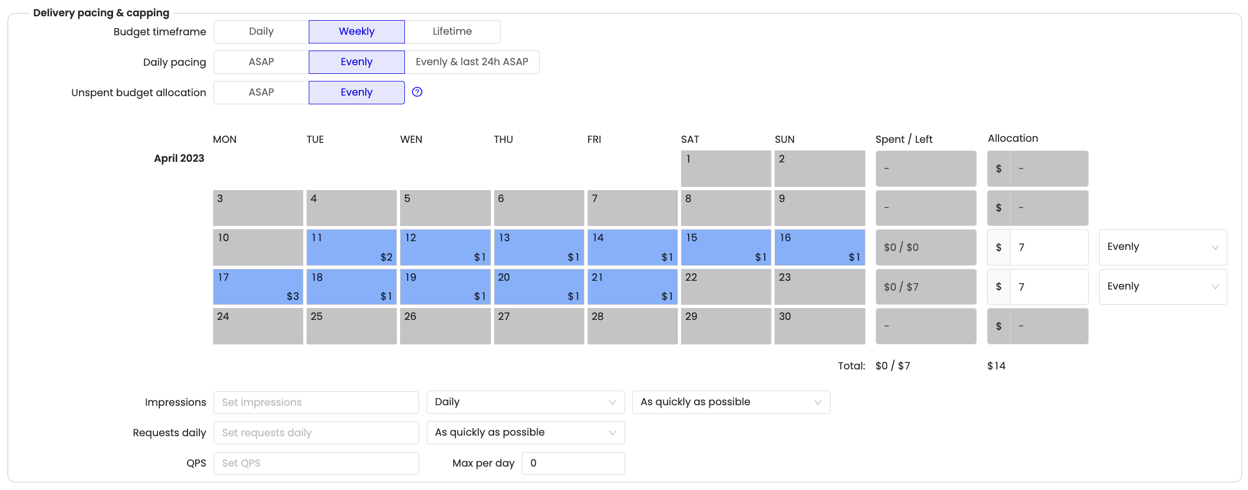Click the Set QPS input field
Viewport: 1248px width, 490px height.
click(x=316, y=463)
